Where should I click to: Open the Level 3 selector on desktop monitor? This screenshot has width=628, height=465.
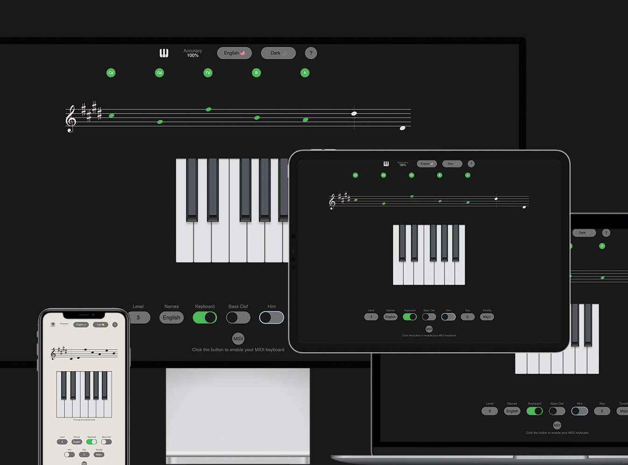pos(139,318)
